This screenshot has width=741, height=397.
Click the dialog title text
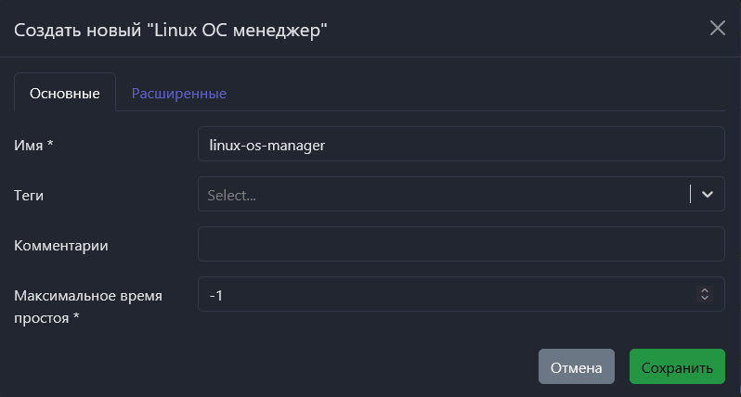pyautogui.click(x=171, y=30)
